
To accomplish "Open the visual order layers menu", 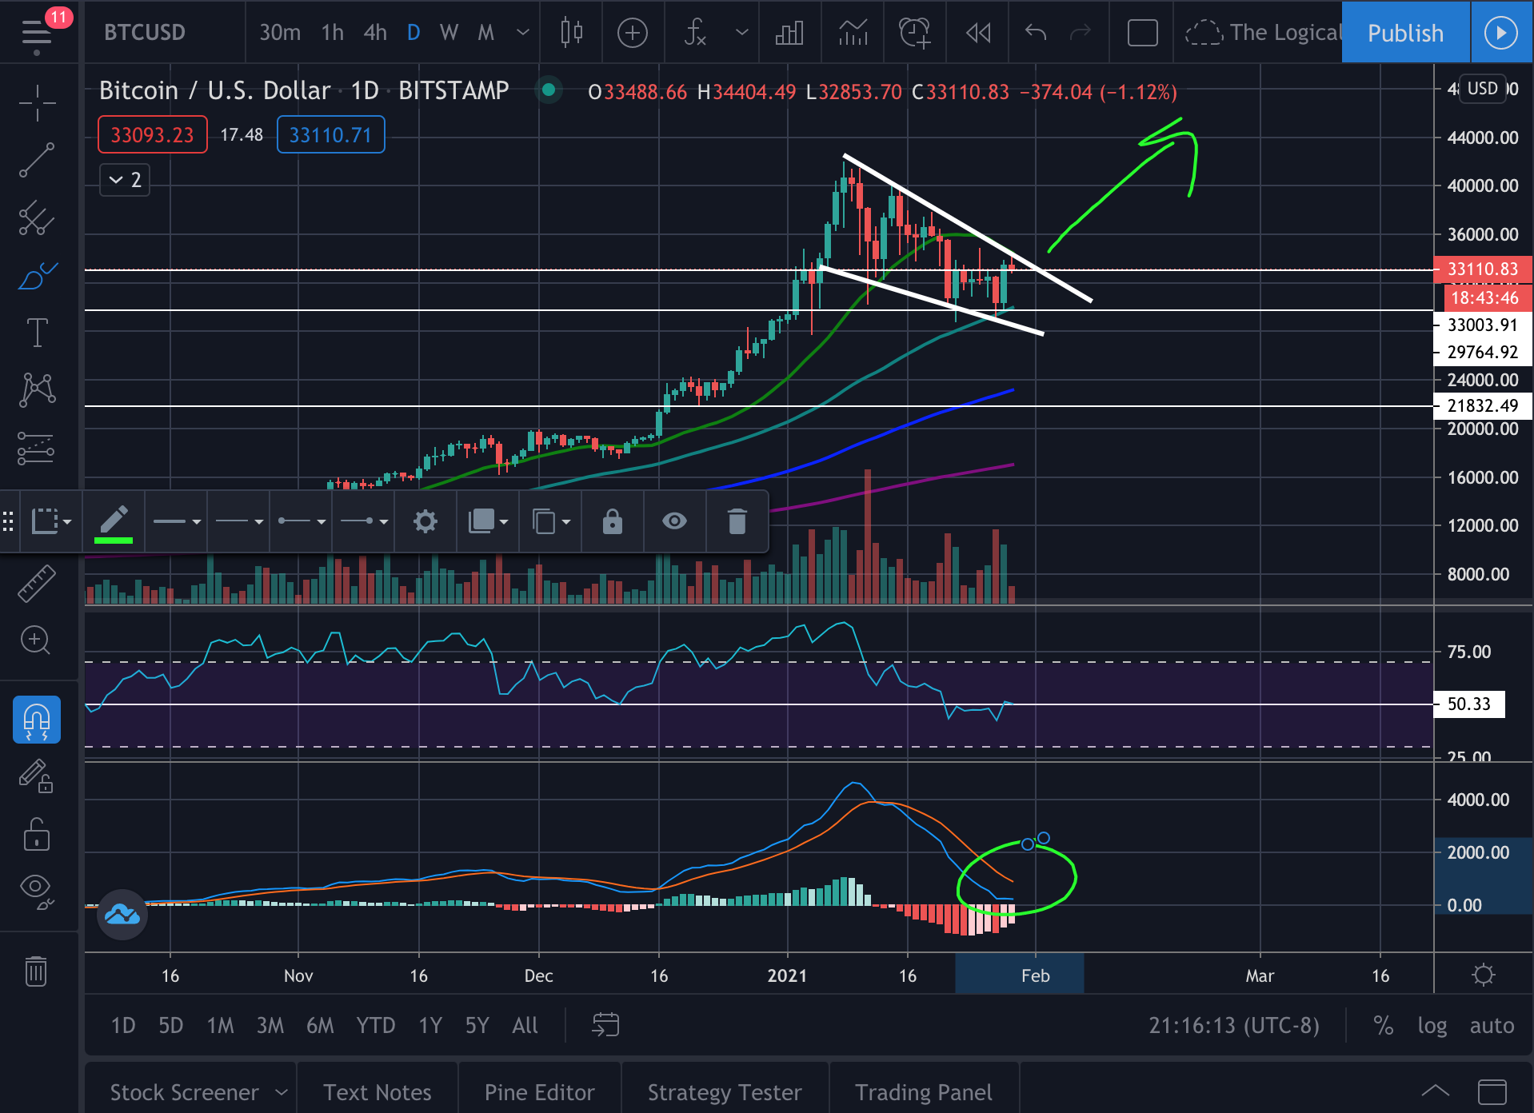I will coord(488,521).
